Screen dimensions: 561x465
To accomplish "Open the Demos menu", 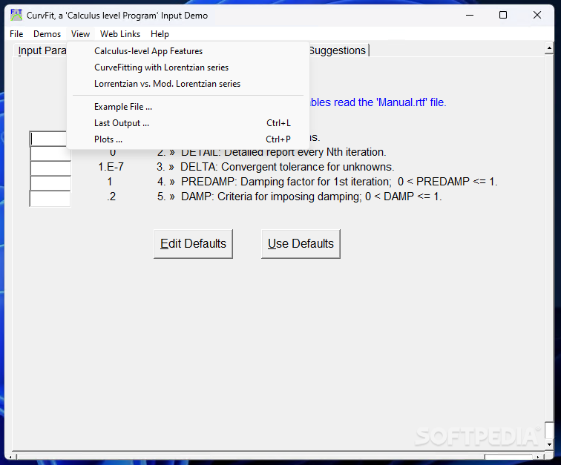I will click(47, 34).
